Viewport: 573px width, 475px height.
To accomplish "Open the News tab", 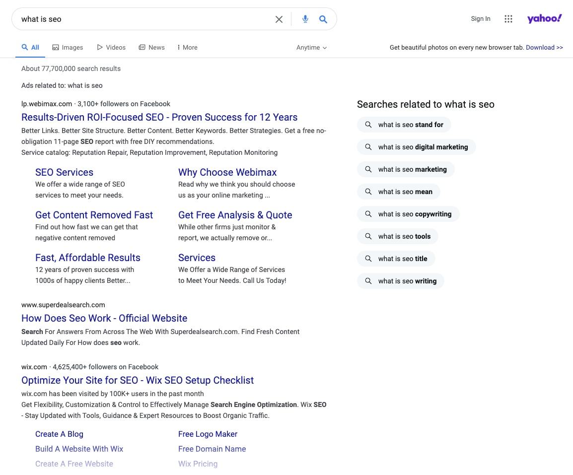I will coord(151,48).
